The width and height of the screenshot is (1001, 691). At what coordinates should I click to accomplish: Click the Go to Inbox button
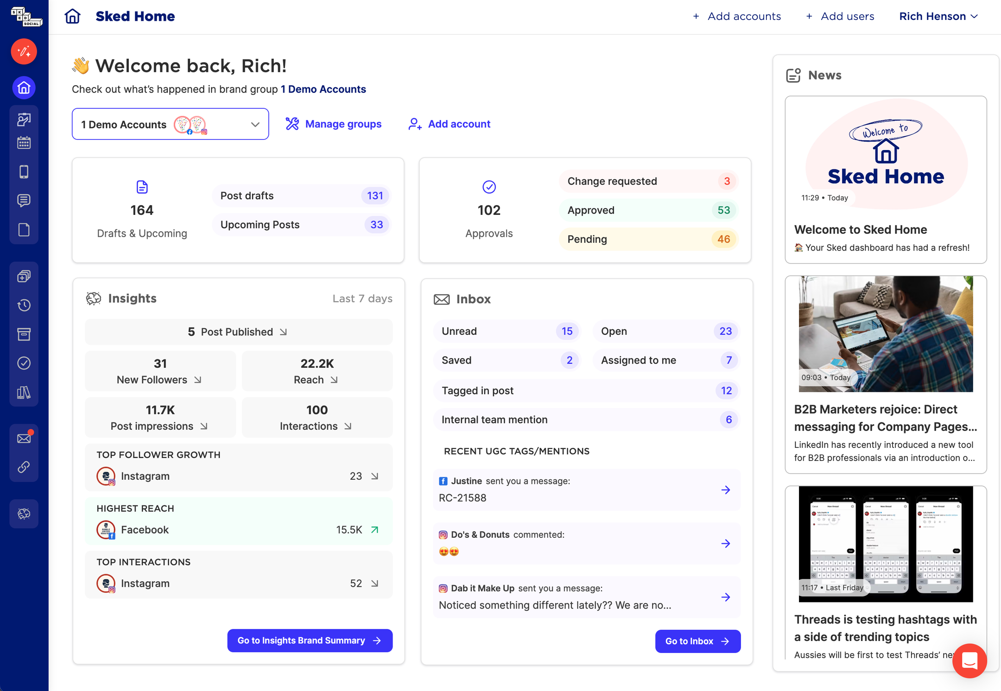coord(697,641)
